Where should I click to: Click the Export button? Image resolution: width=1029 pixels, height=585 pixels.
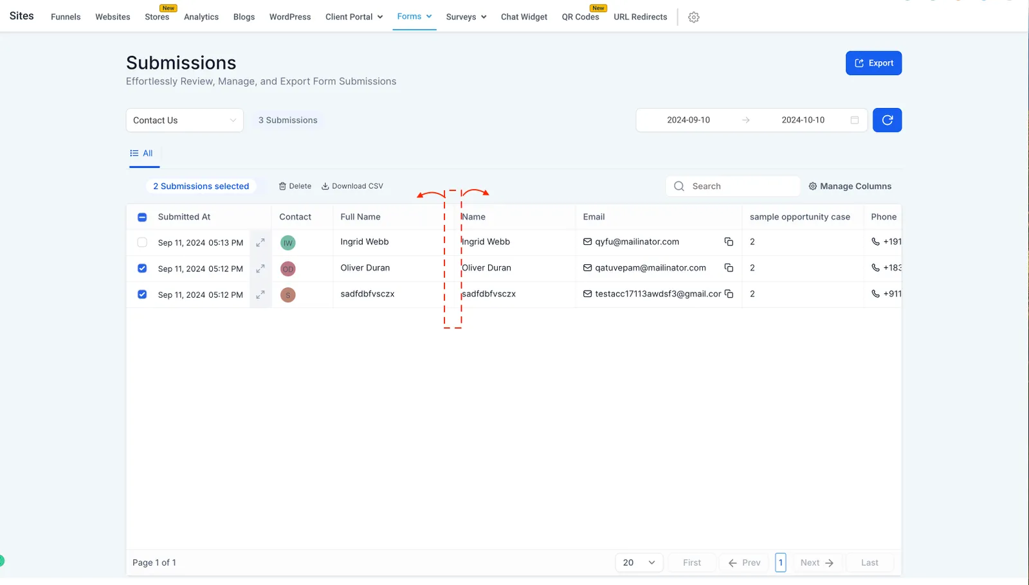point(873,63)
